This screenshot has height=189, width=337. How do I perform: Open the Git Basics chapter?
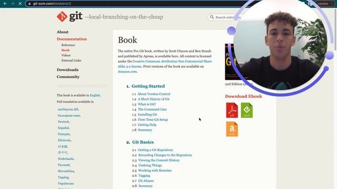143,142
